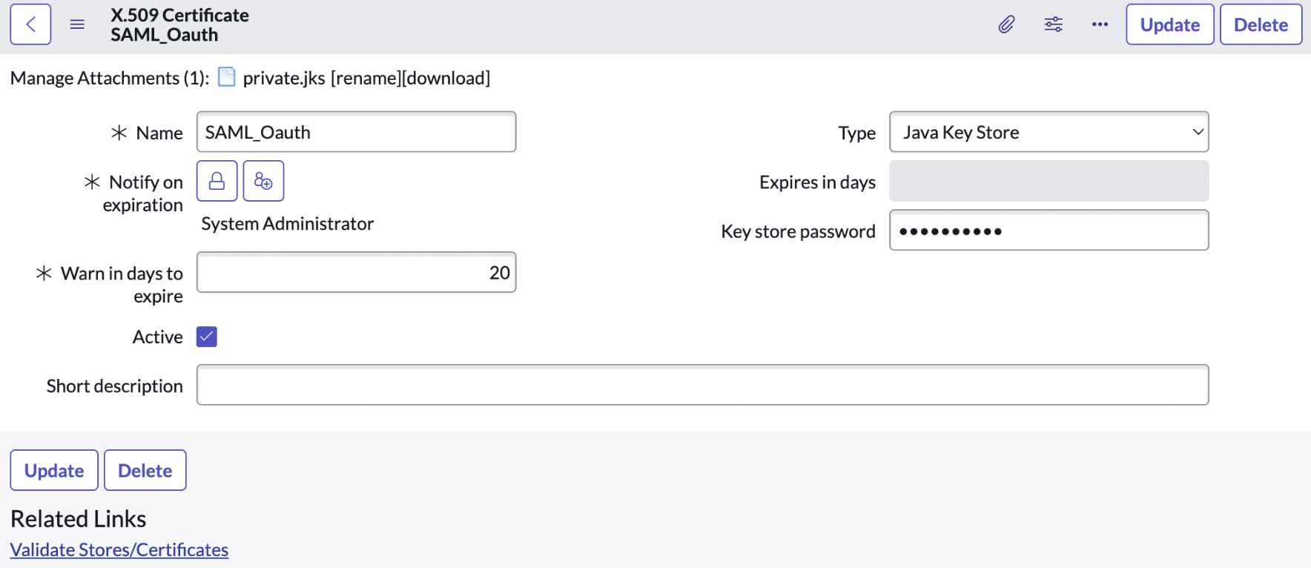Focus the Key store password field
Screen dimensions: 1311x568
tap(1049, 231)
